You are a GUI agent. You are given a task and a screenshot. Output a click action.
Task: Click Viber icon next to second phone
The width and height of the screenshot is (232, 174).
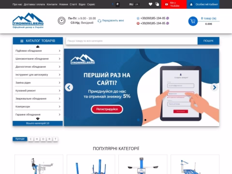(x=168, y=23)
